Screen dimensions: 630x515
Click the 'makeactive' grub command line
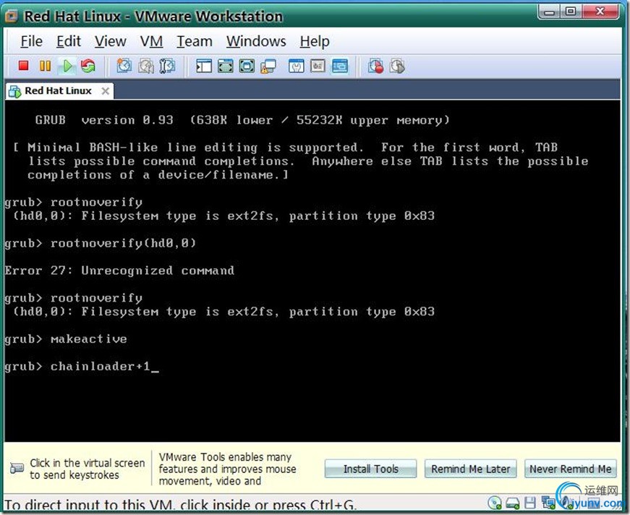[x=66, y=339]
